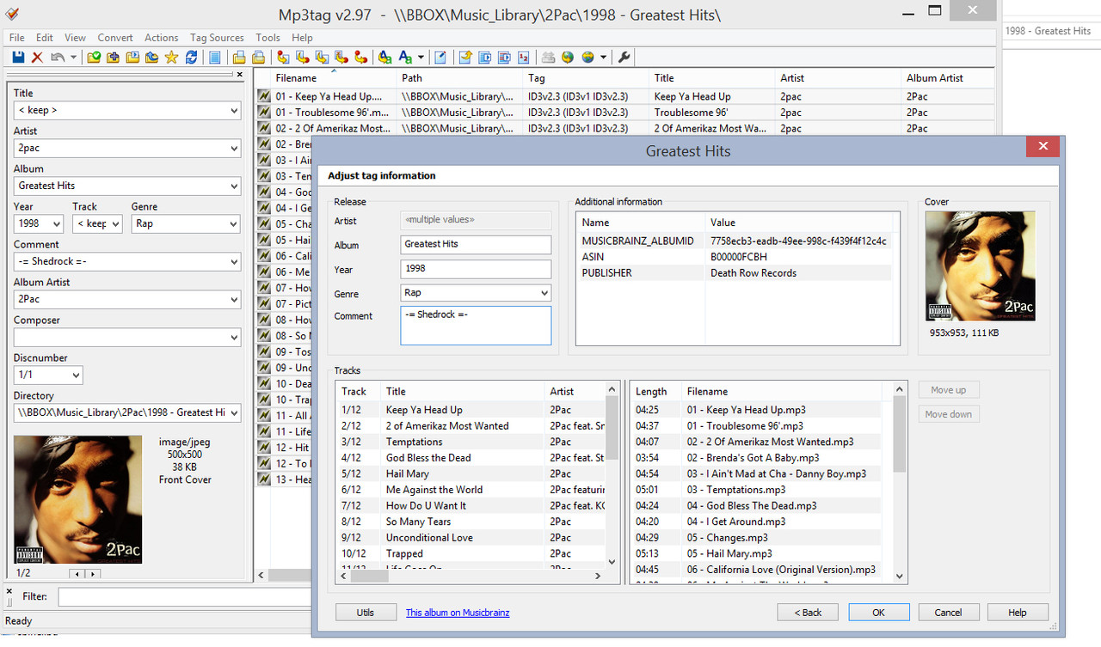Click the Change directory folder icon

(94, 58)
